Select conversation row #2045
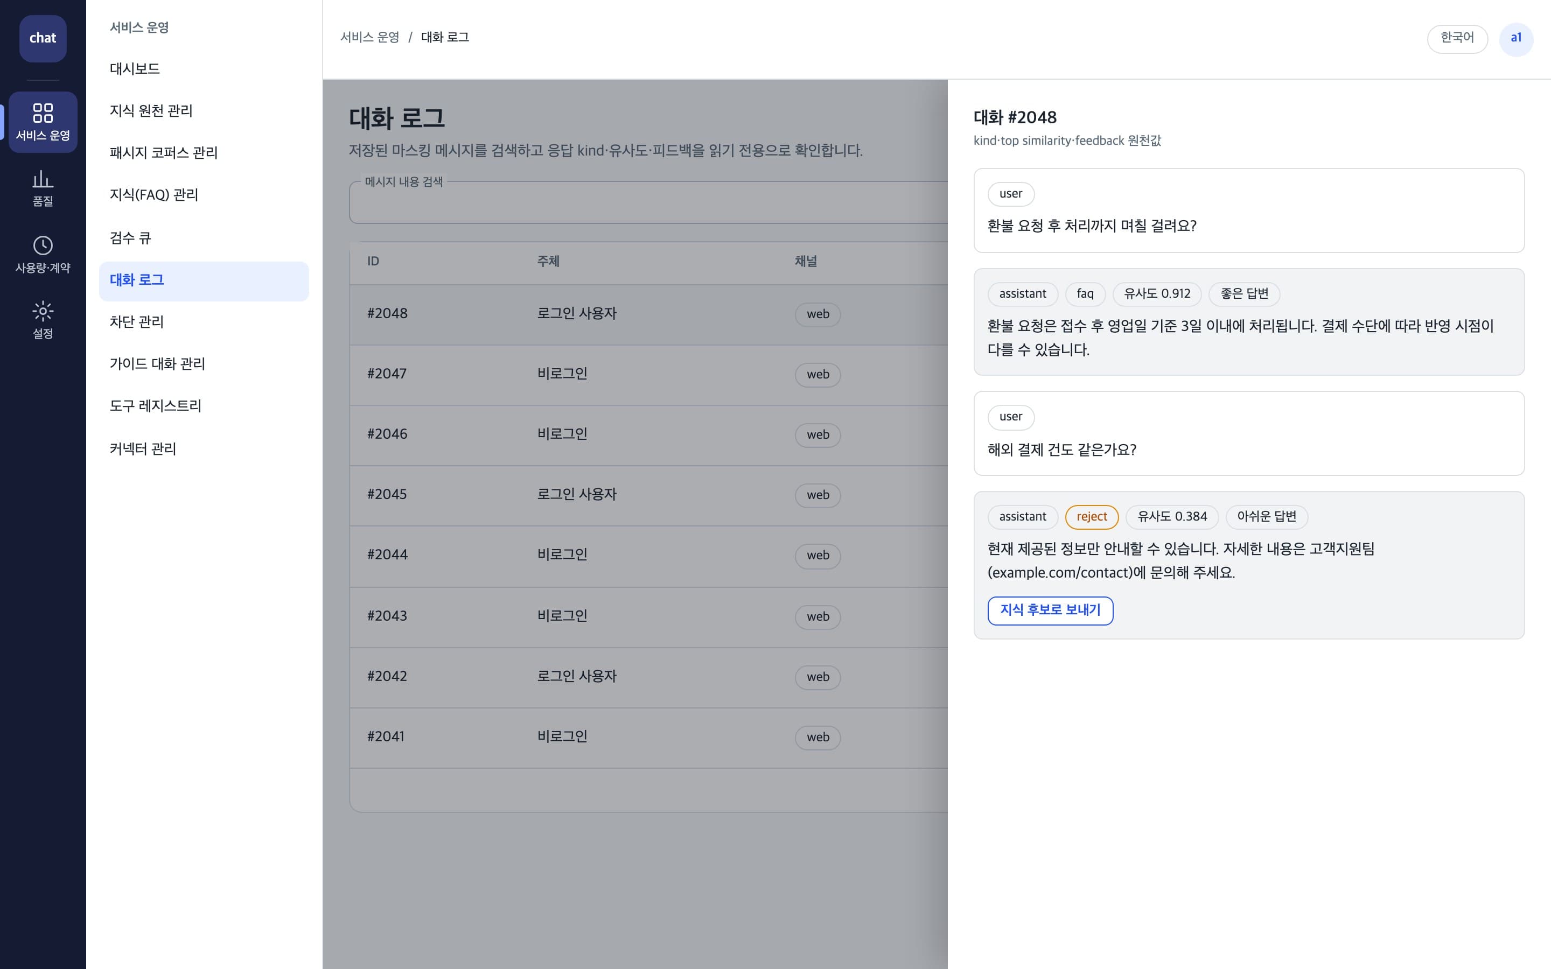The height and width of the screenshot is (969, 1551). tap(648, 495)
